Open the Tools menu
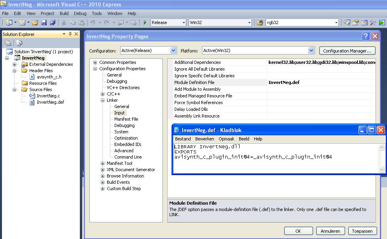The height and width of the screenshot is (239, 387). 97,13
